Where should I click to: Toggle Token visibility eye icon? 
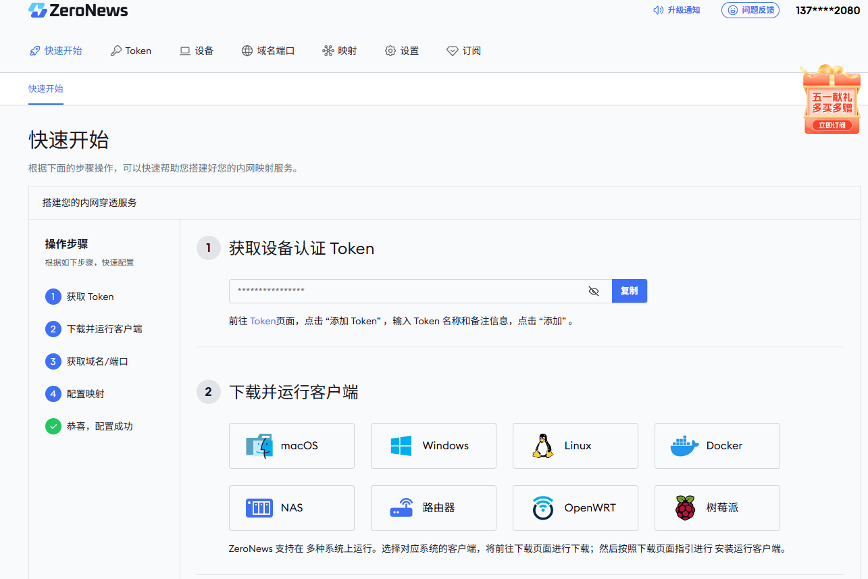594,291
